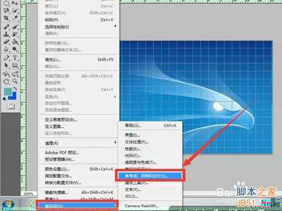Screen dimensions: 282x211
Task: Open 预设管理器(M)... entry
Action: click(79, 159)
